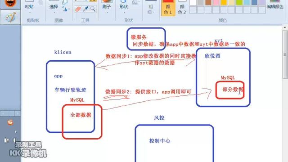Open the rotate dropdown arrow
288x162 pixels.
coord(69,9)
